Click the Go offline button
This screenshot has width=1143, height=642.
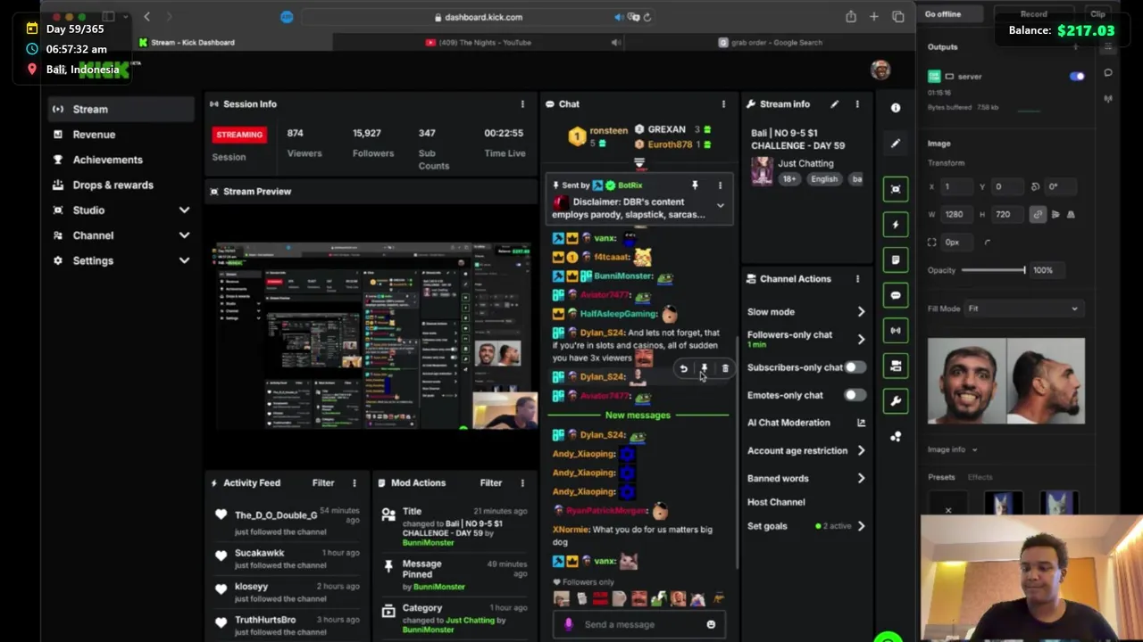pos(943,14)
